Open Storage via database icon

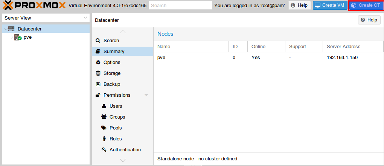click(x=98, y=73)
